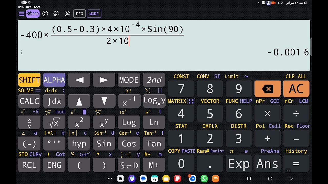Viewport: 328px width, 184px height.
Task: Tap the degrees minutes seconds key
Action: [x=54, y=144]
